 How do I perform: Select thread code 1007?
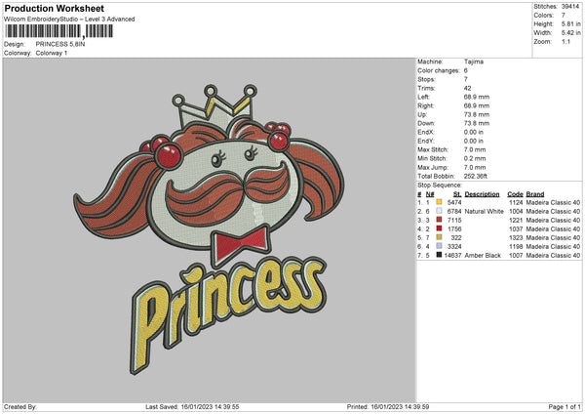pyautogui.click(x=516, y=255)
